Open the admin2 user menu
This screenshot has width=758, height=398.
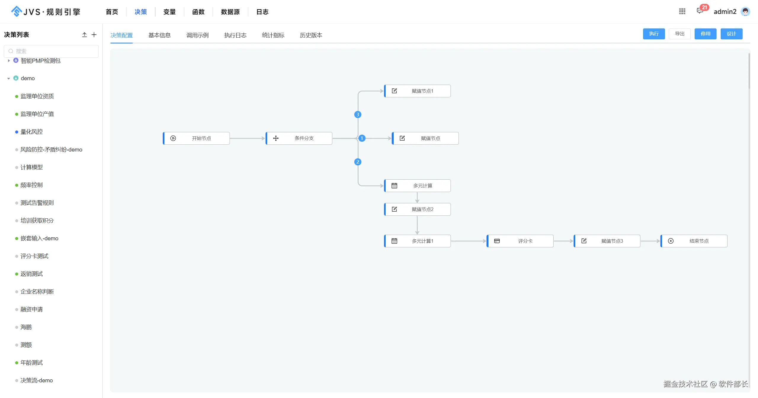click(725, 12)
